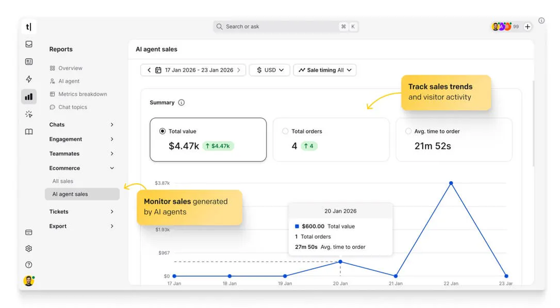Screen dimensions: 560x308
Task: Click the '21m 52s' average time value
Action: click(x=433, y=146)
